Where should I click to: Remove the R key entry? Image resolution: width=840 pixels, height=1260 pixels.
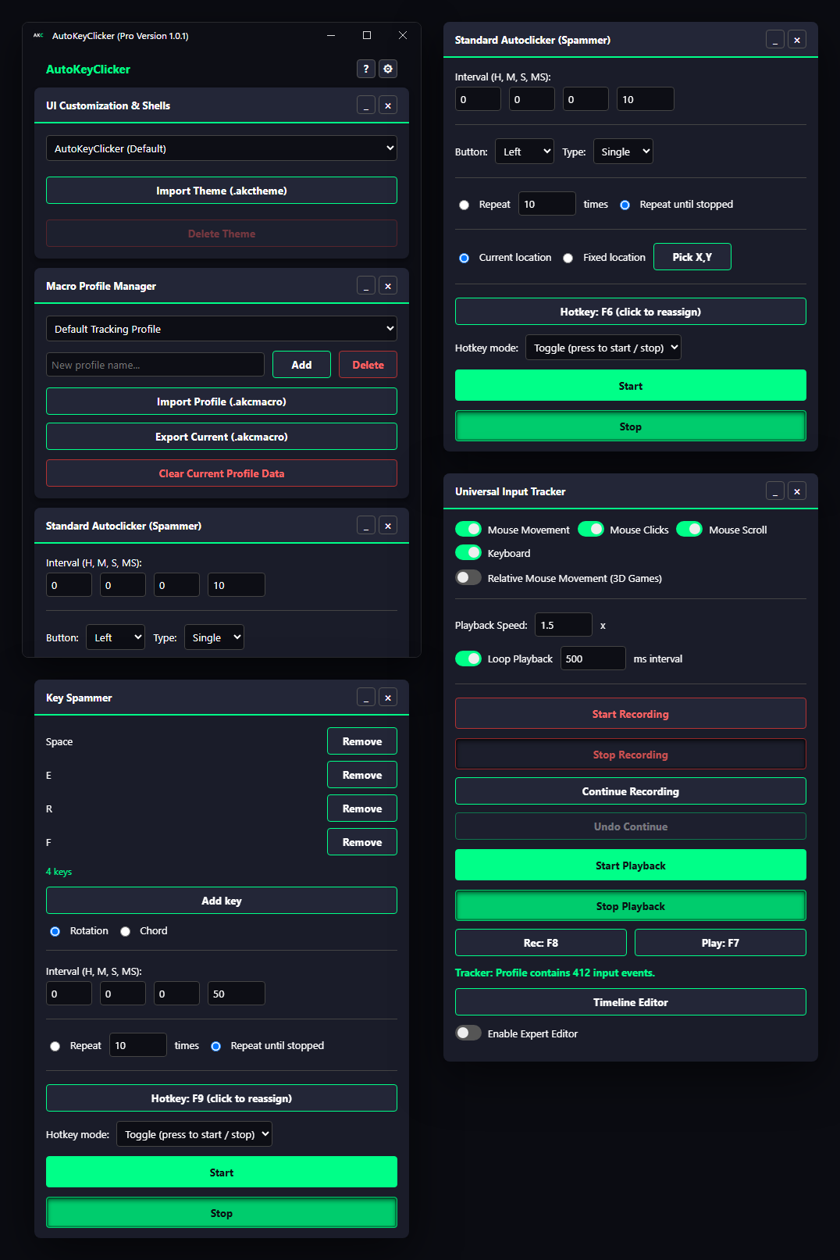click(362, 808)
